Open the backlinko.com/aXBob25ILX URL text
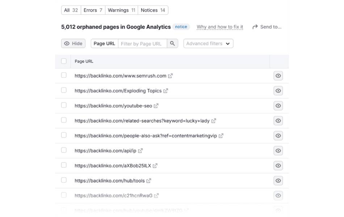Screen dimensions: 344x217 (113, 166)
